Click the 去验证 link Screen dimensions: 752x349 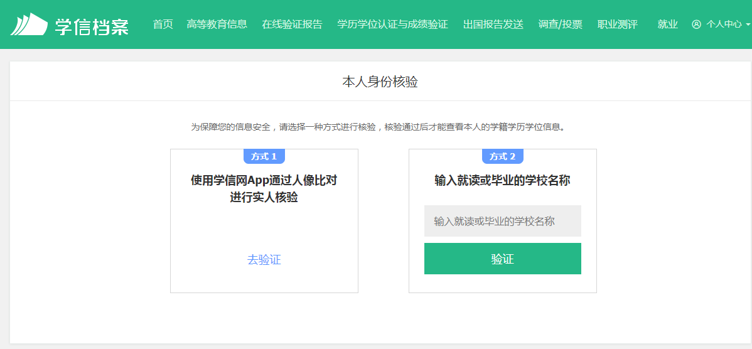[264, 260]
